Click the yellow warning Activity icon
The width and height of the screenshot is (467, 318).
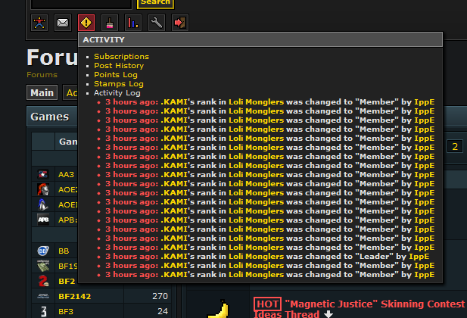click(86, 23)
